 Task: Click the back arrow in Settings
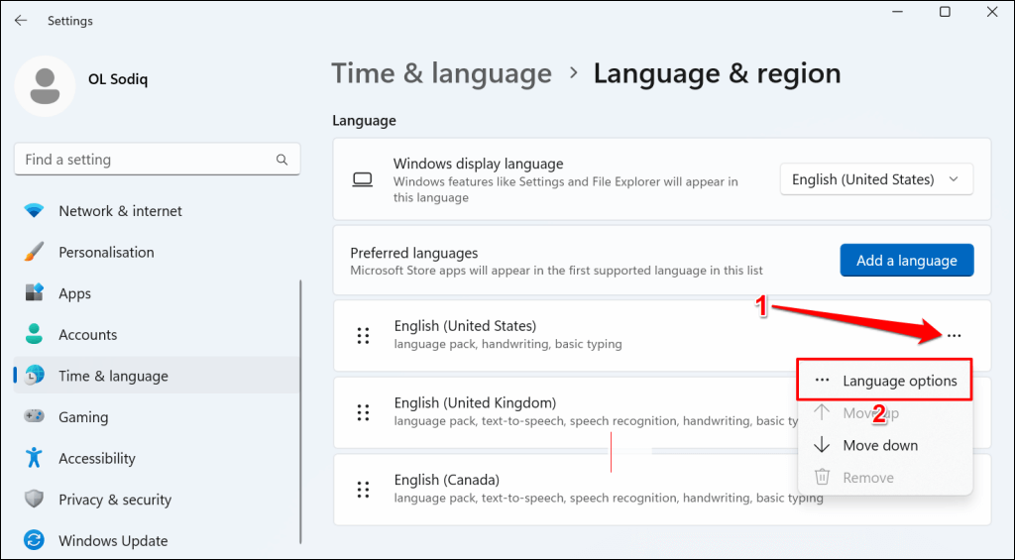(21, 20)
